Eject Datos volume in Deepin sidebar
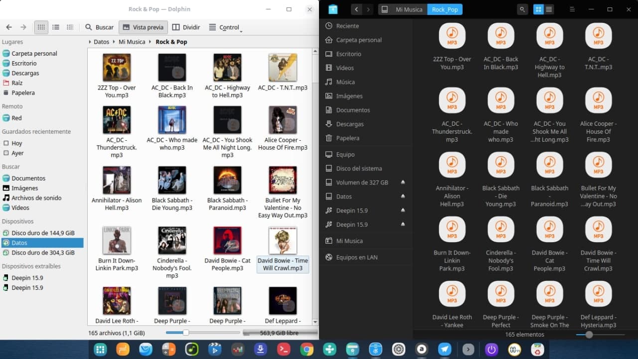Screen dimensions: 638x359 [403, 196]
